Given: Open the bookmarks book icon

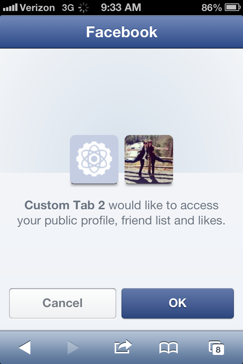Looking at the screenshot, I should [x=168, y=348].
